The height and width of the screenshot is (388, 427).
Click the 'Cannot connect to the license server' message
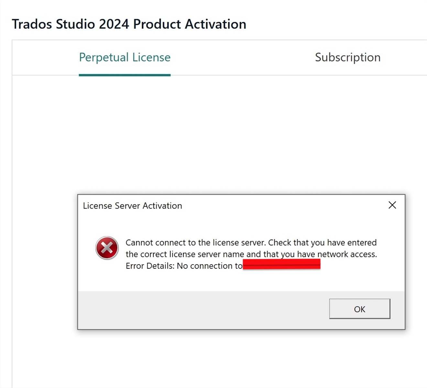tap(251, 242)
